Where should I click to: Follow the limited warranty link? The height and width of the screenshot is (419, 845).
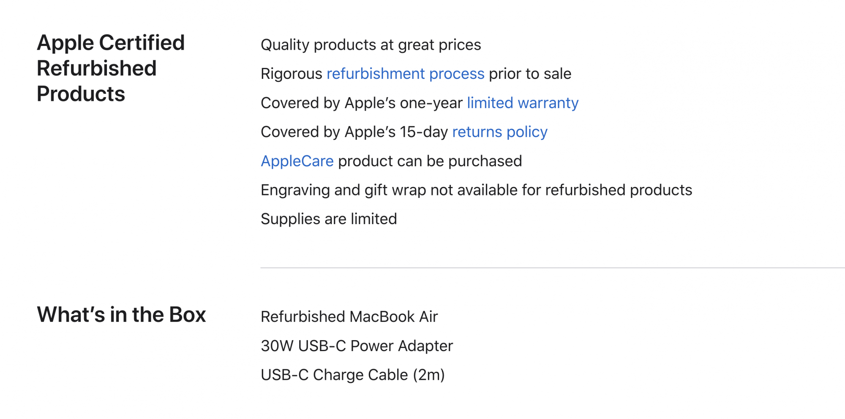pyautogui.click(x=522, y=103)
